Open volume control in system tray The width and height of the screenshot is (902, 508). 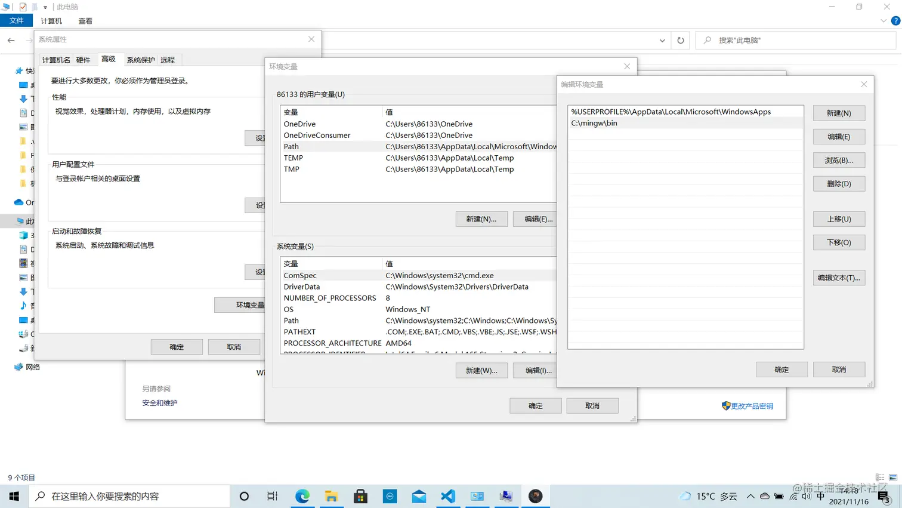click(807, 496)
